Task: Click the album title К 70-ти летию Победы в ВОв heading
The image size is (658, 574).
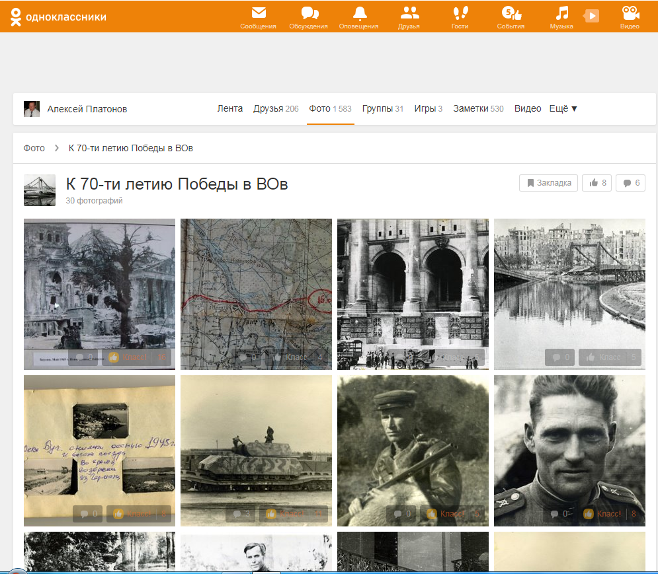Action: (177, 184)
